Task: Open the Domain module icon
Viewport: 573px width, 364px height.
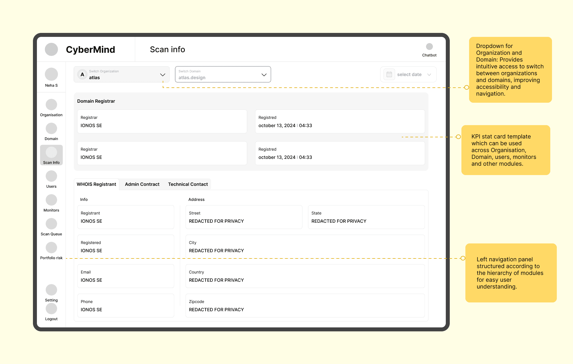Action: [51, 129]
